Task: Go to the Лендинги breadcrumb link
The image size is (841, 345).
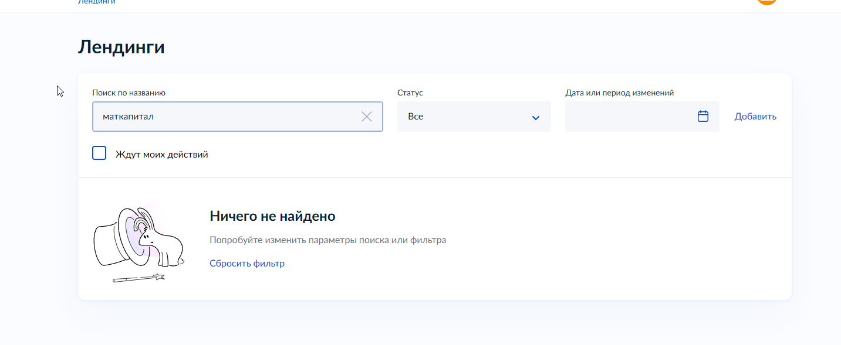Action: (x=97, y=2)
